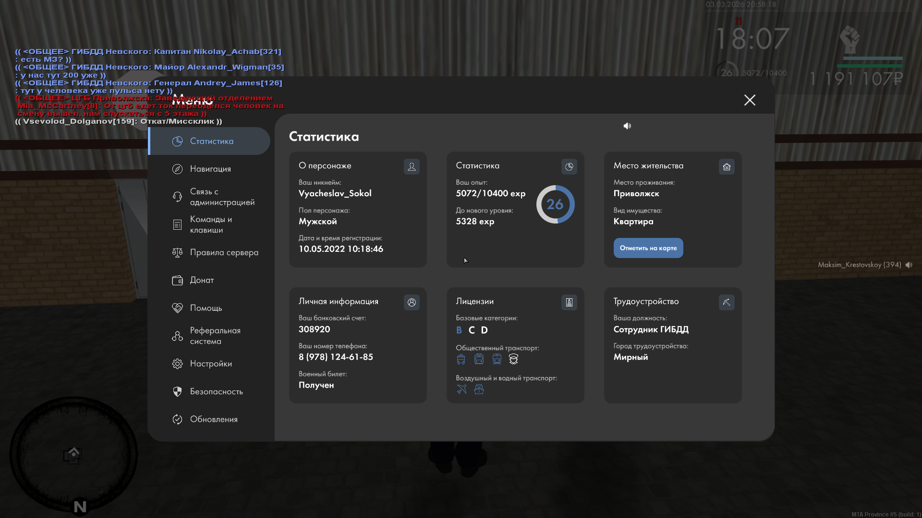Screen dimensions: 922x518
Task: Click the document icon in the Лицензии card
Action: point(569,302)
